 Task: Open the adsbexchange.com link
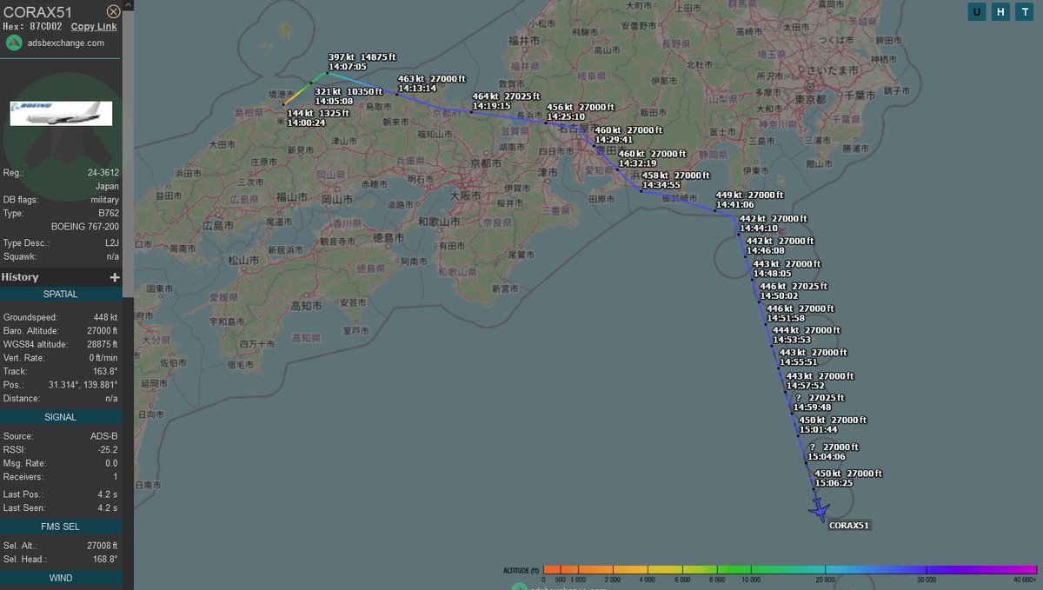coord(64,43)
